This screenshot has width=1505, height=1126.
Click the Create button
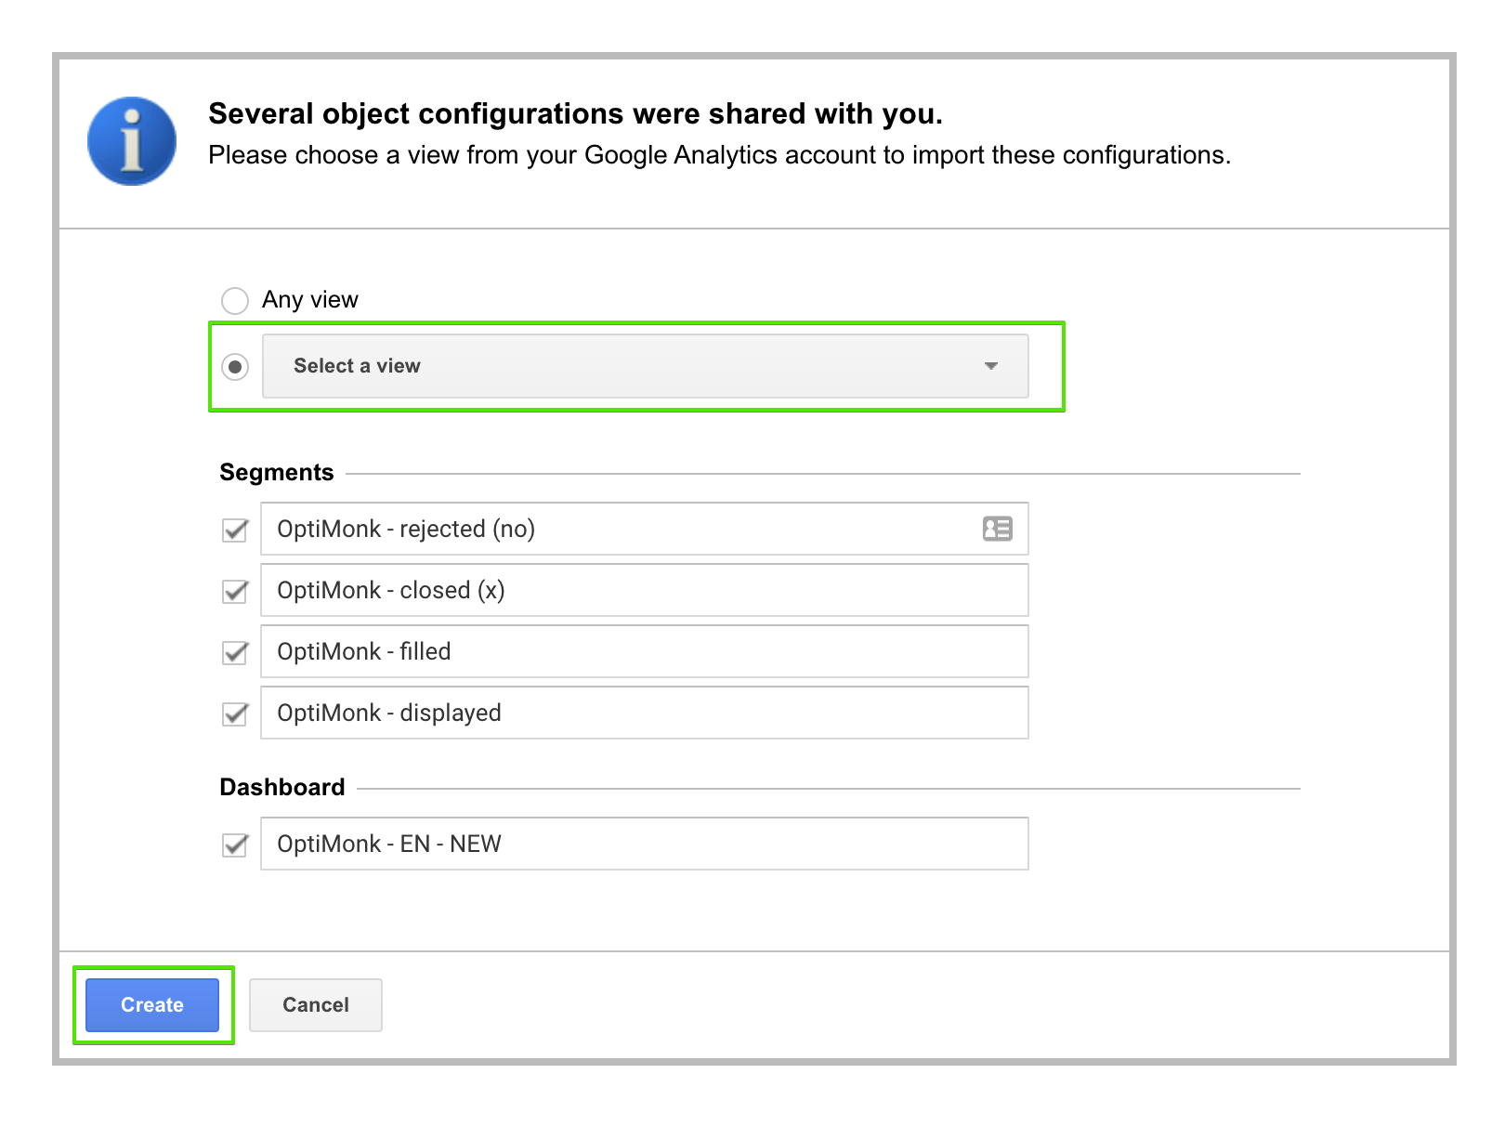point(152,1004)
